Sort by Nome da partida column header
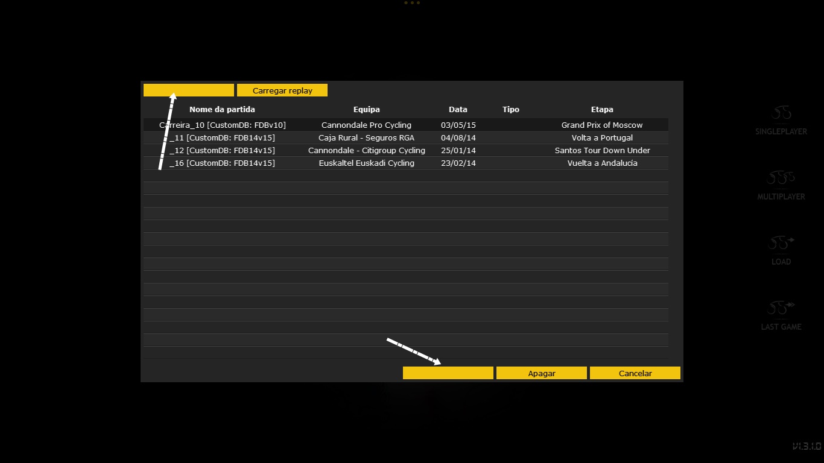Viewport: 824px width, 463px height. coord(222,109)
